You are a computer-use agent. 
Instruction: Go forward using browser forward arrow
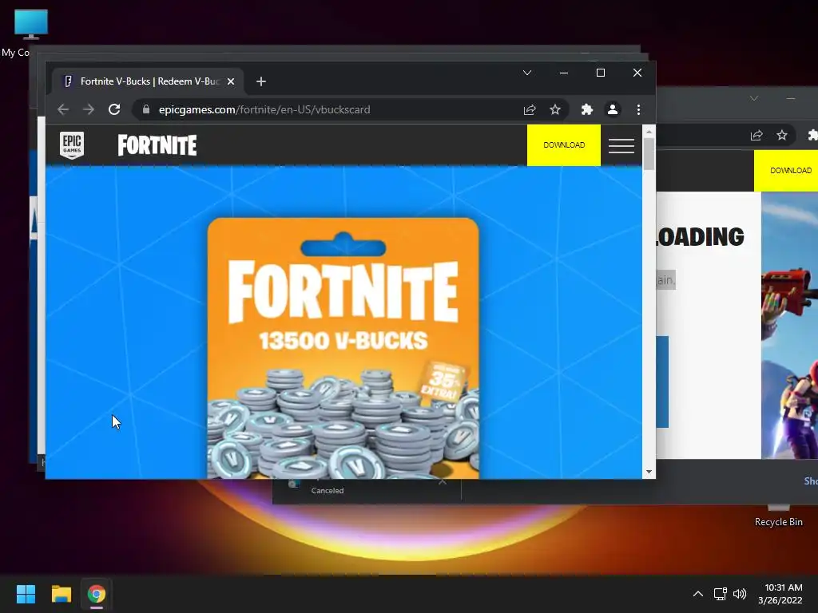coord(89,109)
